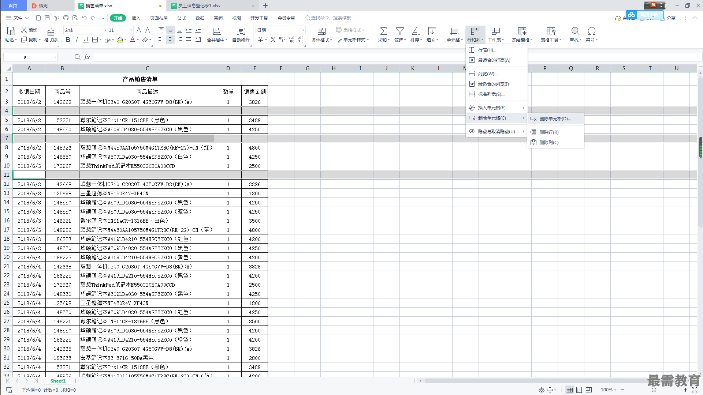
Task: Click the Symbol omega icon
Action: [x=591, y=31]
